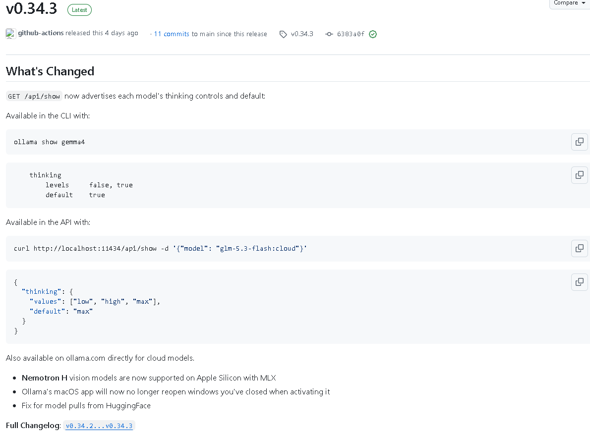The width and height of the screenshot is (590, 435).
Task: Click the '"values"' JSON line
Action: (95, 302)
